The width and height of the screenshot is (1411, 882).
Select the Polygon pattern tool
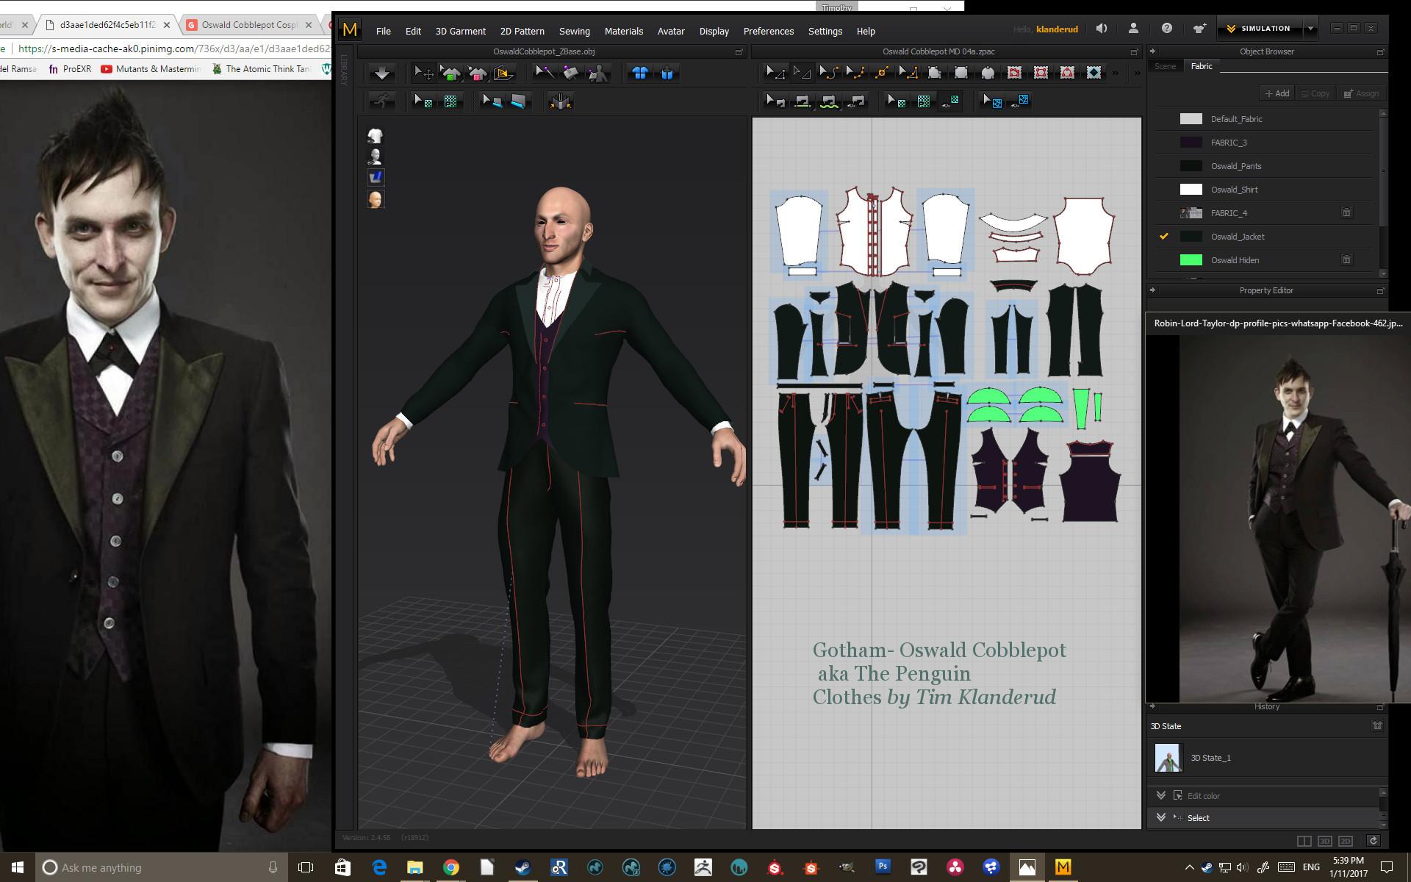[x=934, y=73]
